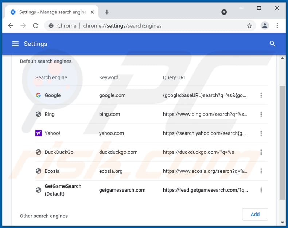
Task: Click the feed.getgamesearch.com query URL
Action: [x=205, y=190]
